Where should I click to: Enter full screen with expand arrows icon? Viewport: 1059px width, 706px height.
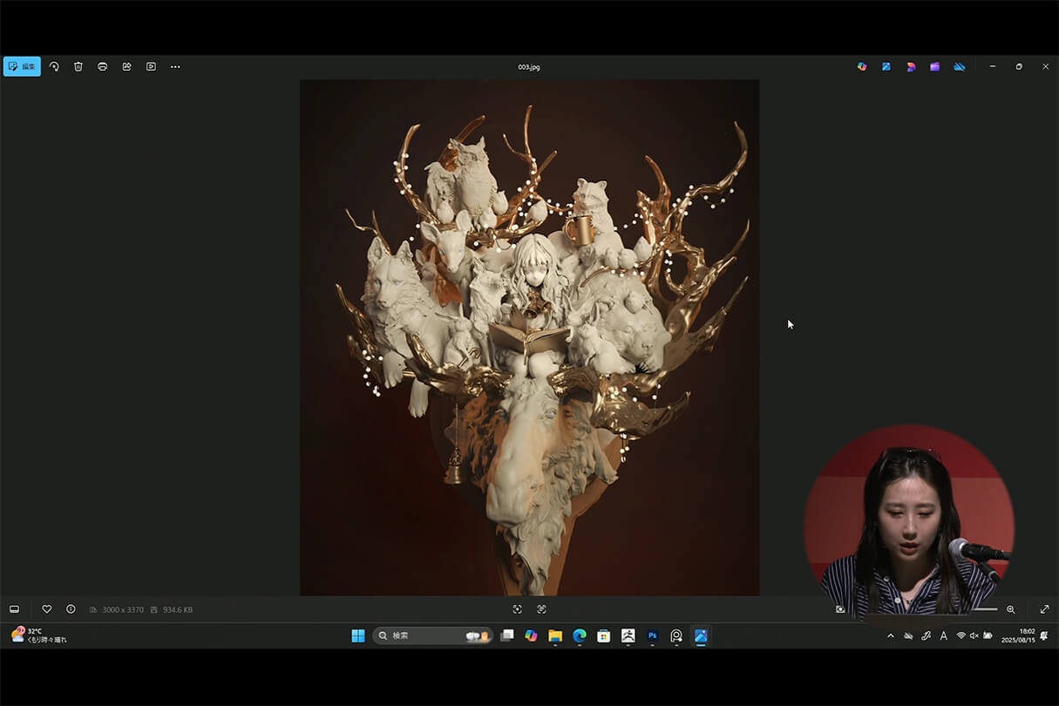click(x=1044, y=609)
